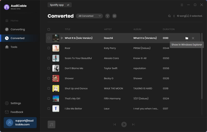Select Shut Up and Dance title
The height and width of the screenshot is (132, 207).
[x=76, y=89]
